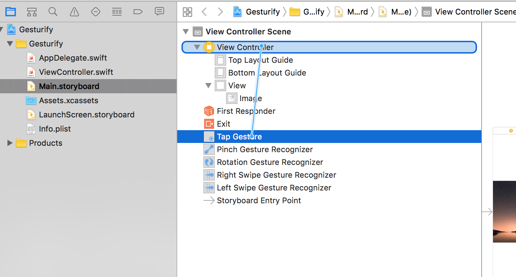516x277 pixels.
Task: Open the Report navigator speech bubble icon
Action: pyautogui.click(x=159, y=12)
